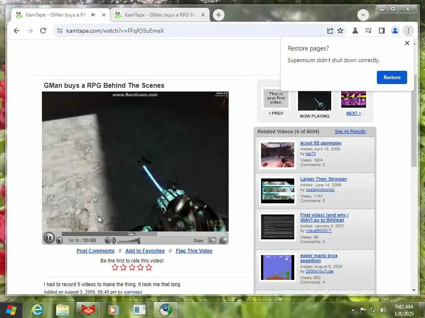Image resolution: width=425 pixels, height=318 pixels.
Task: Click scout tf2 gameplay thumbnail
Action: 278,155
